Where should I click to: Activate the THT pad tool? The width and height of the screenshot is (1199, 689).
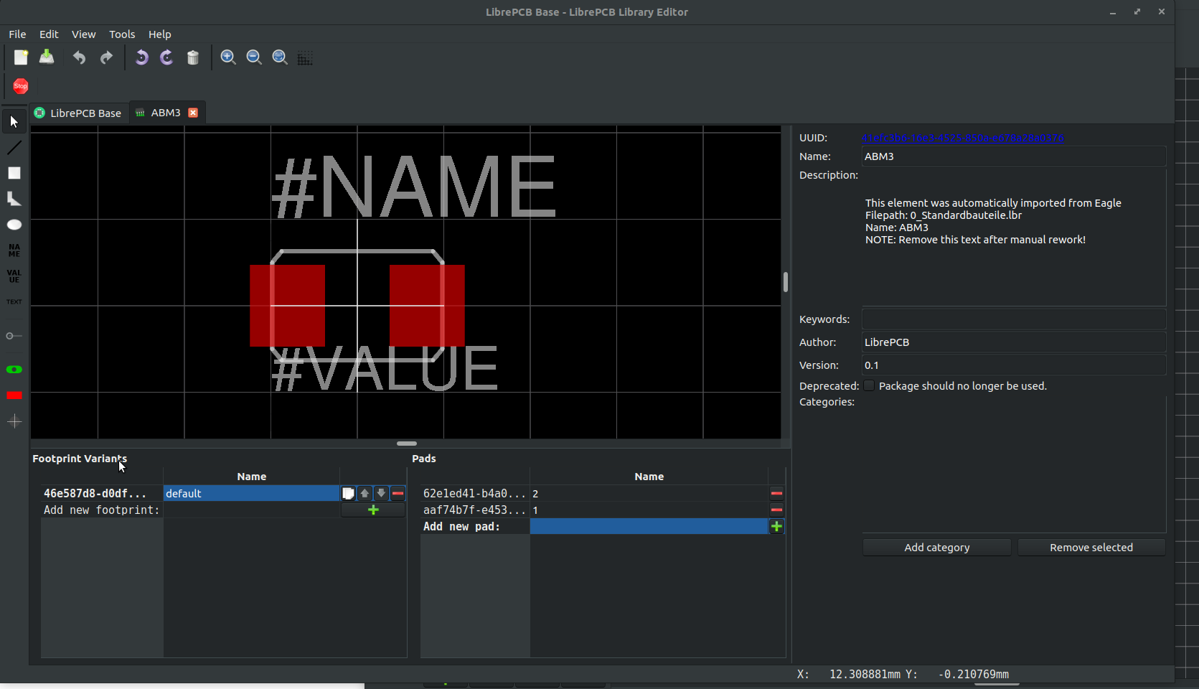(14, 370)
